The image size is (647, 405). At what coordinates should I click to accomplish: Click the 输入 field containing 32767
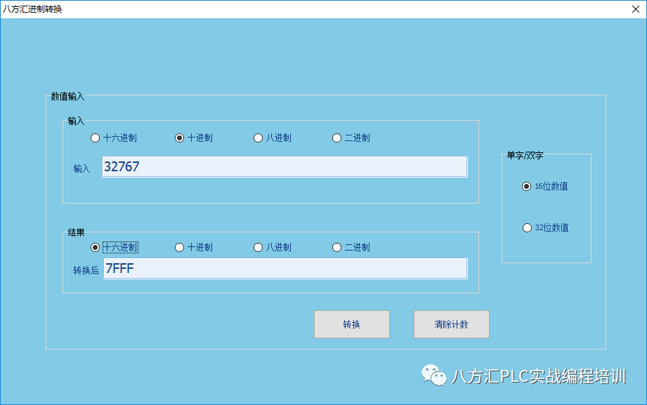point(285,167)
